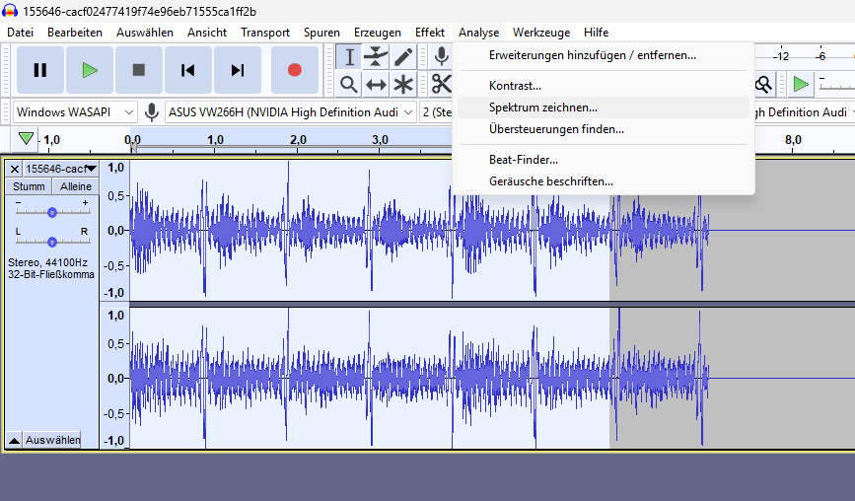Open the Windows WASAPI host dropdown
Viewport: 855px width, 501px height.
[x=75, y=112]
